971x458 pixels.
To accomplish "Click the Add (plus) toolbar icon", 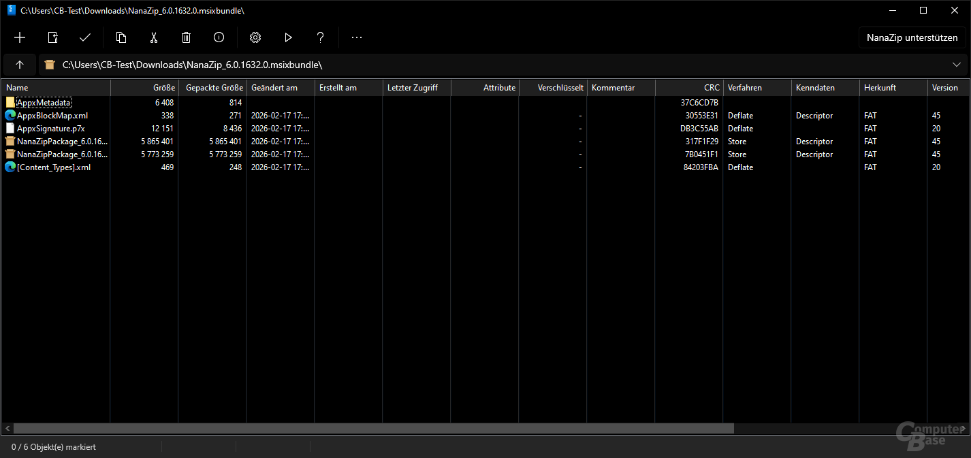I will (x=20, y=37).
